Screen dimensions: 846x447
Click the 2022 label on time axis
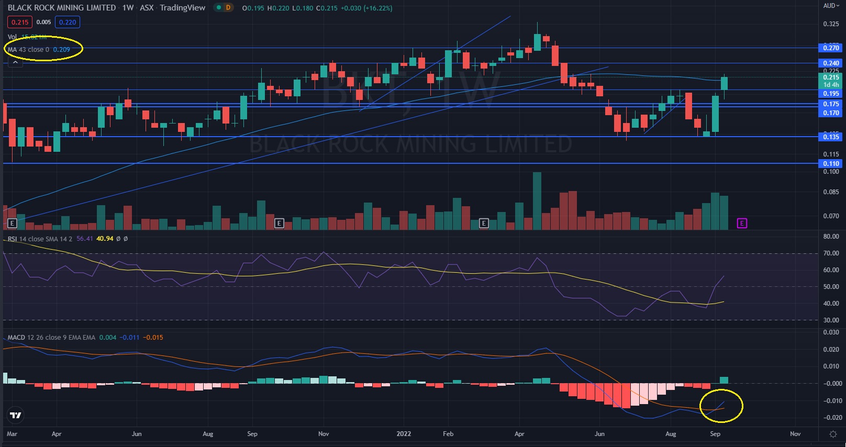click(x=404, y=434)
